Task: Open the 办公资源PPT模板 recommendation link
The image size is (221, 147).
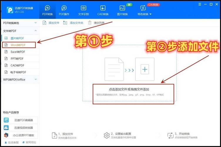Action: pos(20,135)
